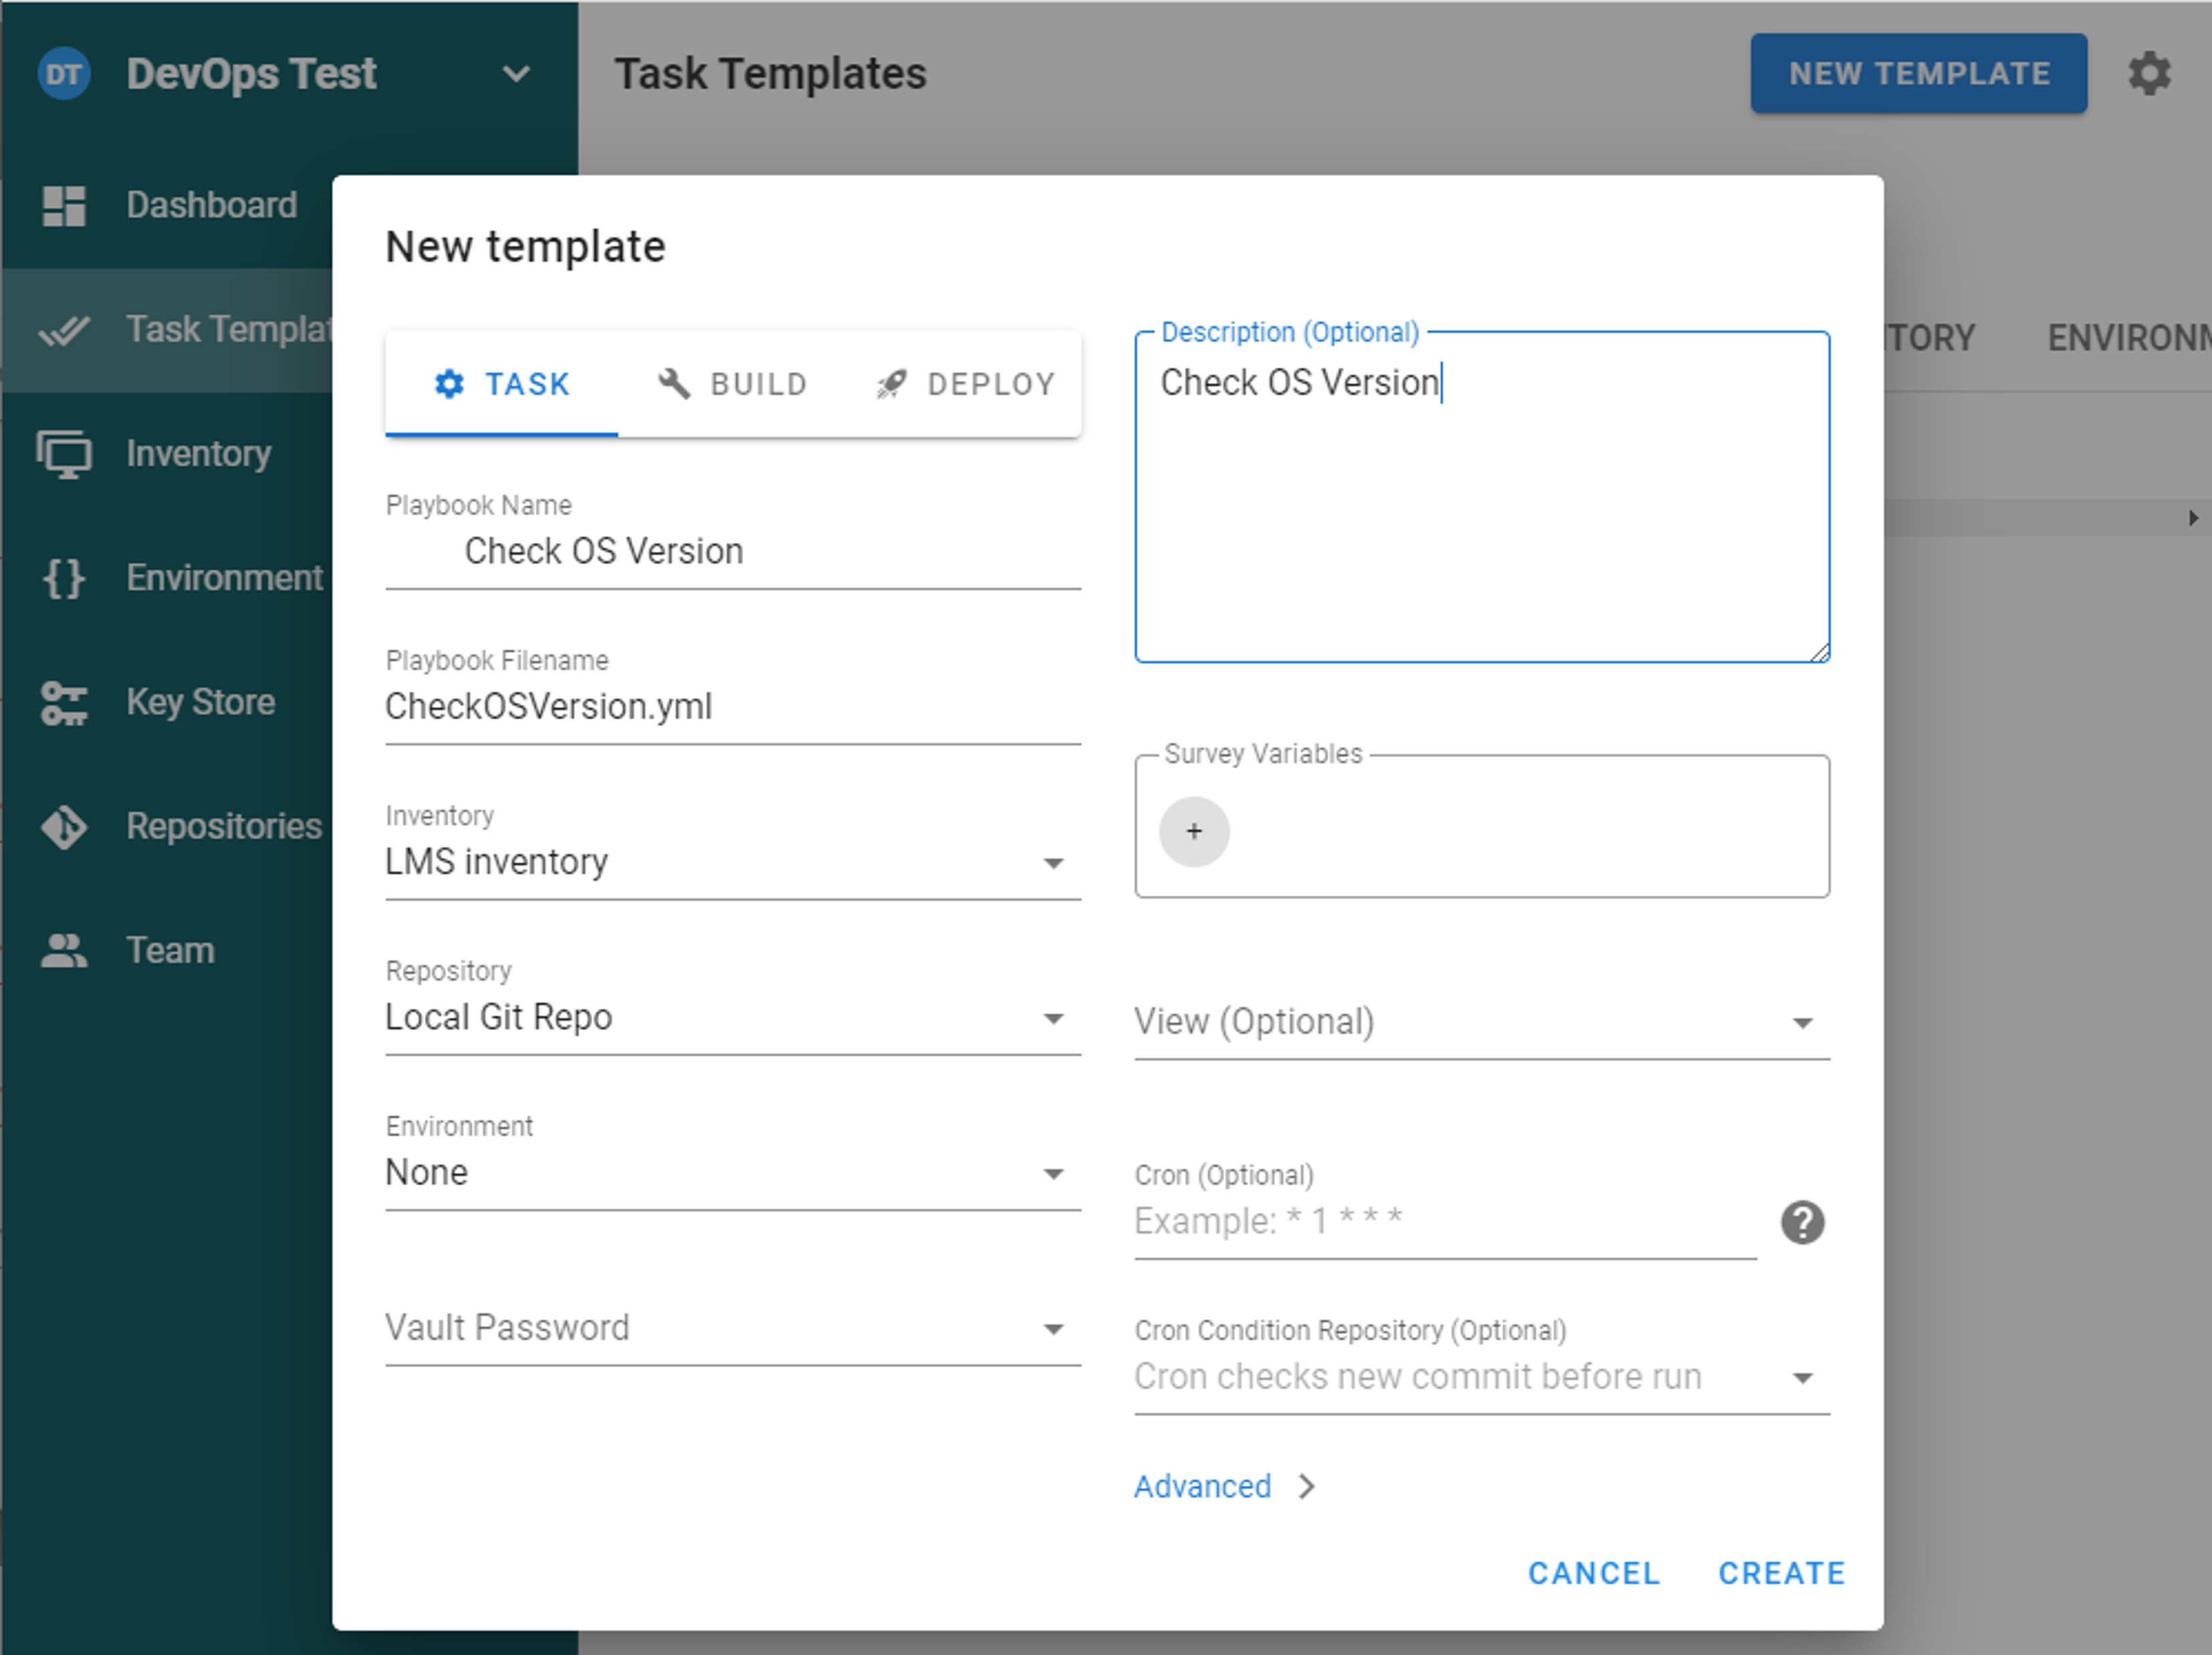Switch to the DEPLOY template type tab
This screenshot has width=2212, height=1655.
[965, 384]
